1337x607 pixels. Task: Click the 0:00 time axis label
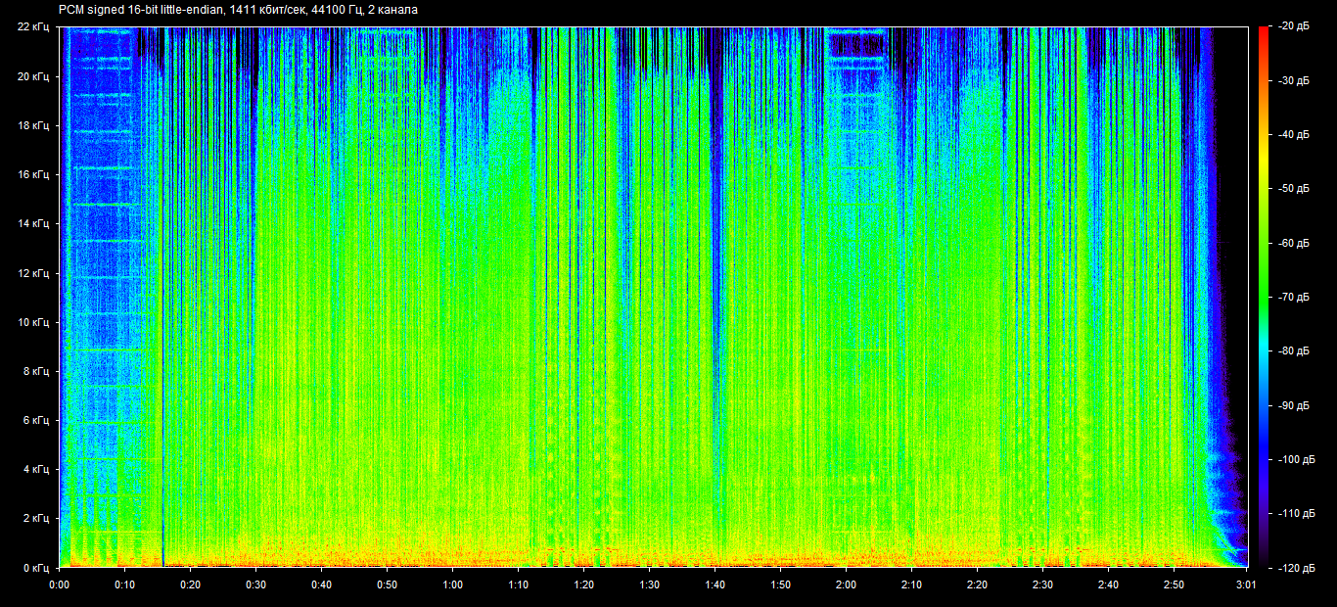tap(59, 584)
